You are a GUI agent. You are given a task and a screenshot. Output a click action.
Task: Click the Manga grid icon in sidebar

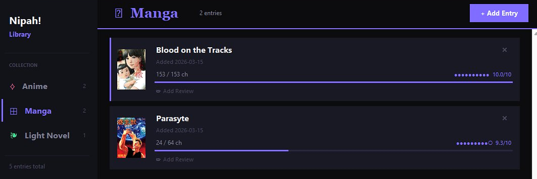click(x=13, y=111)
